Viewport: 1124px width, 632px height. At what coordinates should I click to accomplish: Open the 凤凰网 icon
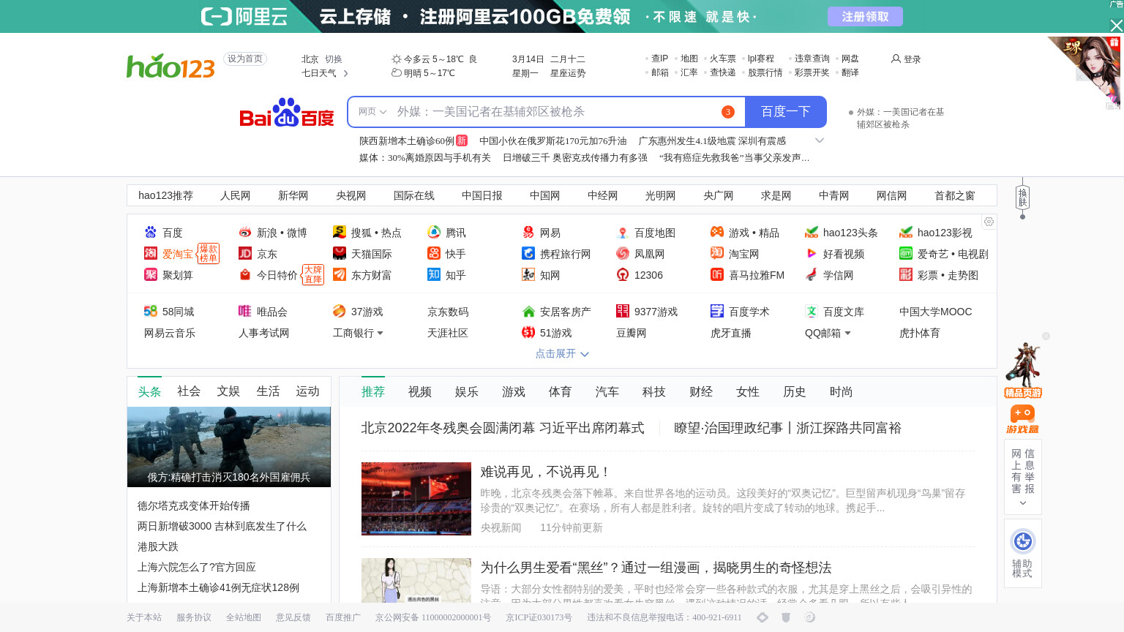(x=623, y=253)
